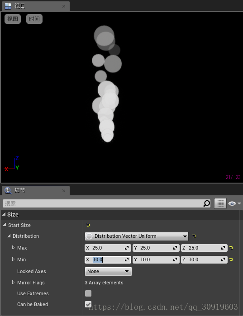Expand the Mirror Flags array

point(13,283)
